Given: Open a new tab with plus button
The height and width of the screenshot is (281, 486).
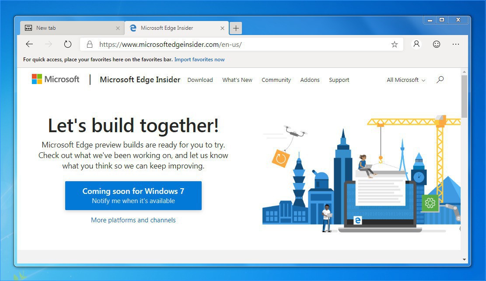Looking at the screenshot, I should coord(236,28).
